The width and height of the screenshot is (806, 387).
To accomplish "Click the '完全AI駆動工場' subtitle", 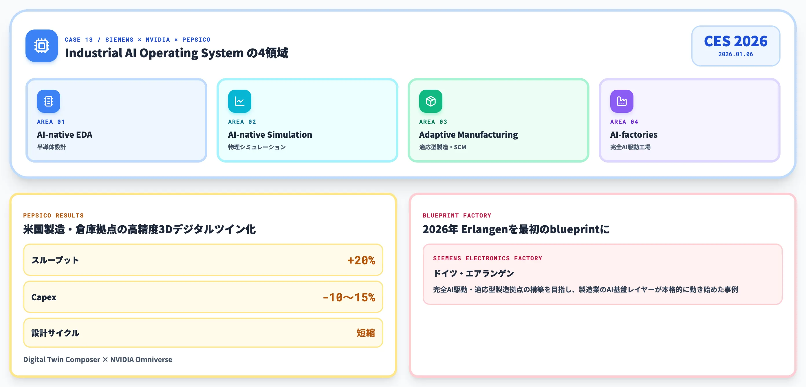I will coord(630,147).
